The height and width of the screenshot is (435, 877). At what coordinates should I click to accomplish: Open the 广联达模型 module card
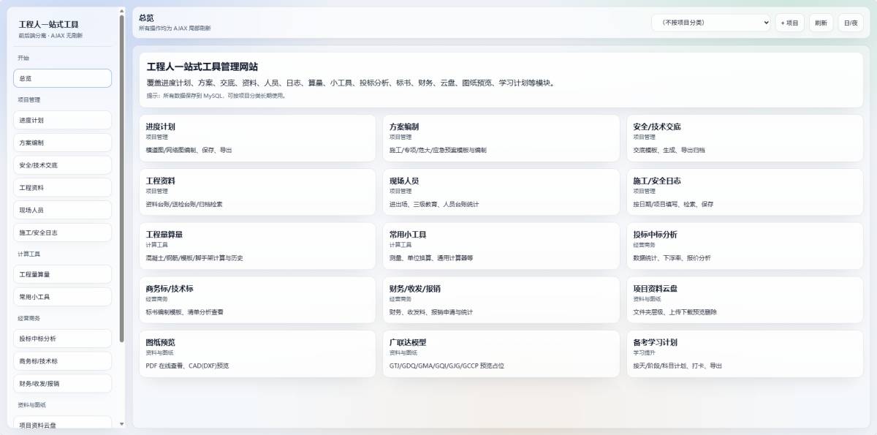501,353
